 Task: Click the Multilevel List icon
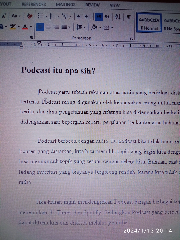click(65, 16)
